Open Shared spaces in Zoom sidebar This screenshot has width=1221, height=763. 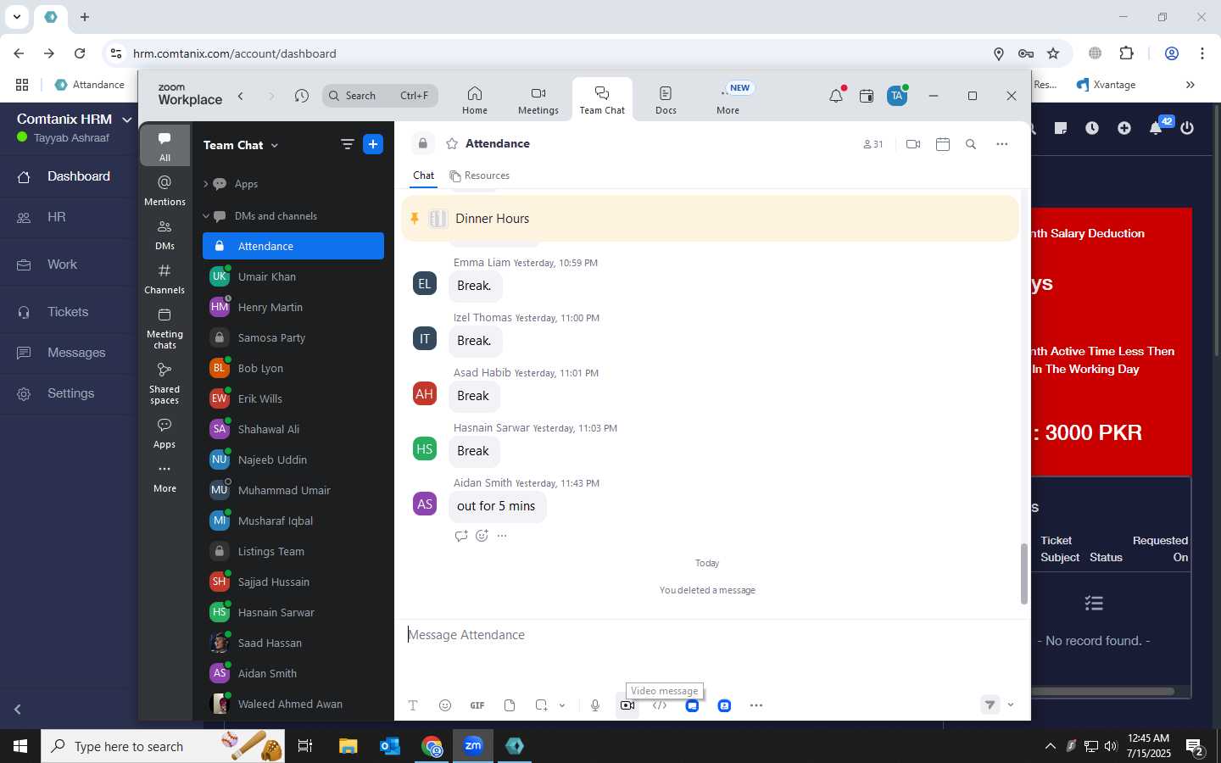pyautogui.click(x=164, y=383)
